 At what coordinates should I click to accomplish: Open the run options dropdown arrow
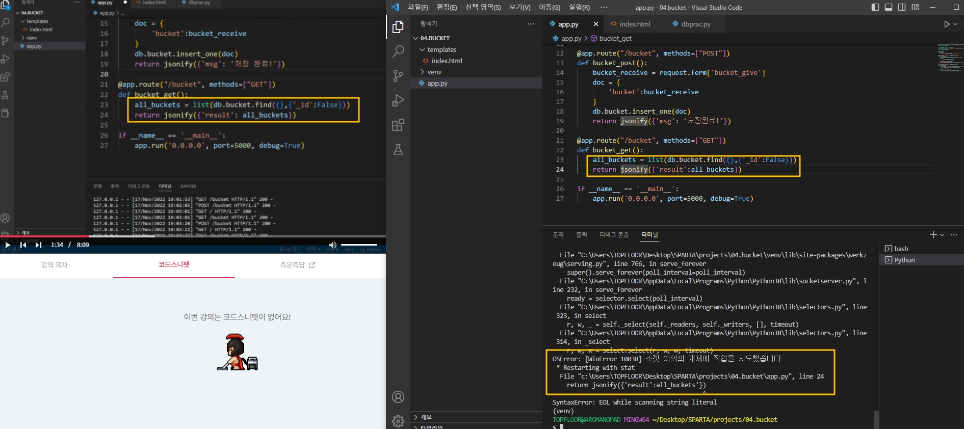tap(955, 24)
